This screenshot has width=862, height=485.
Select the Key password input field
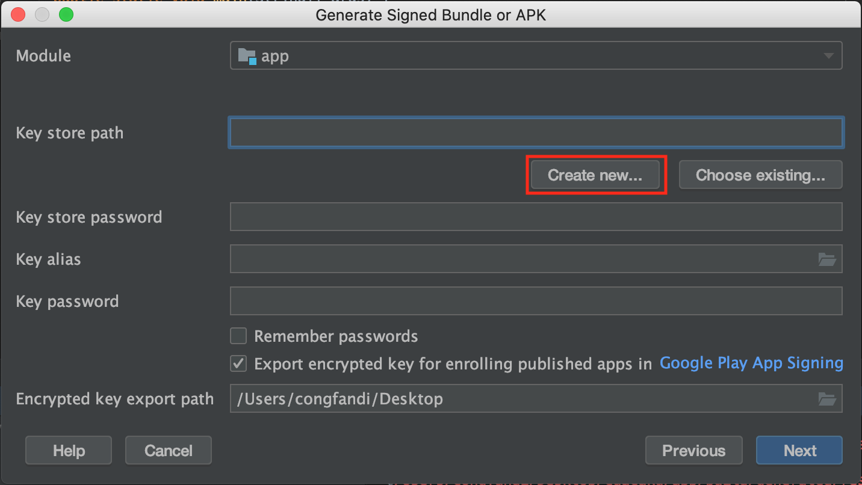click(x=536, y=301)
